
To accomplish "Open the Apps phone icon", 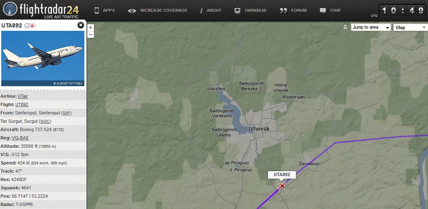I will (97, 10).
